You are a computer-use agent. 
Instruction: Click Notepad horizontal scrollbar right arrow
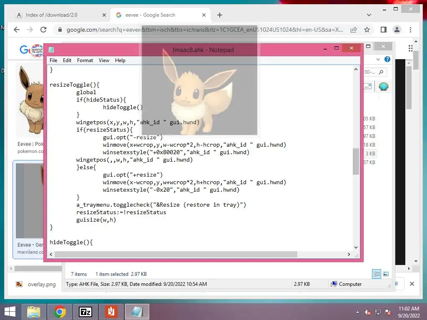(349, 255)
